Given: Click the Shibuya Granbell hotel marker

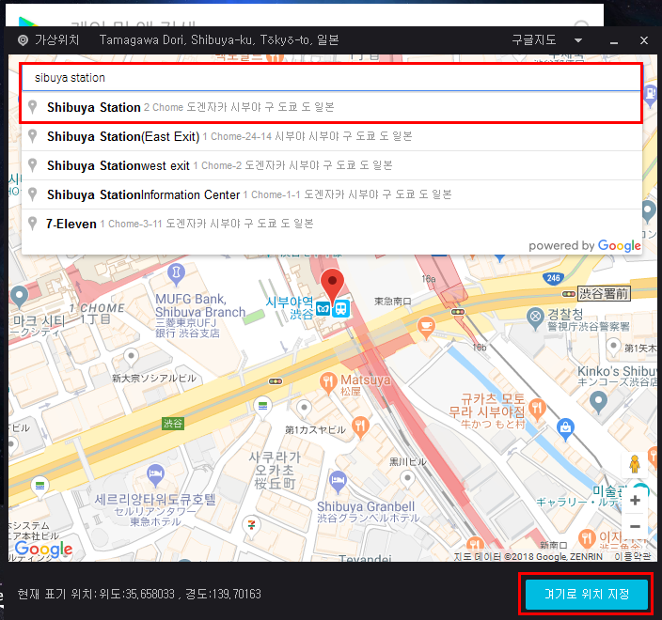Looking at the screenshot, I should (x=338, y=481).
